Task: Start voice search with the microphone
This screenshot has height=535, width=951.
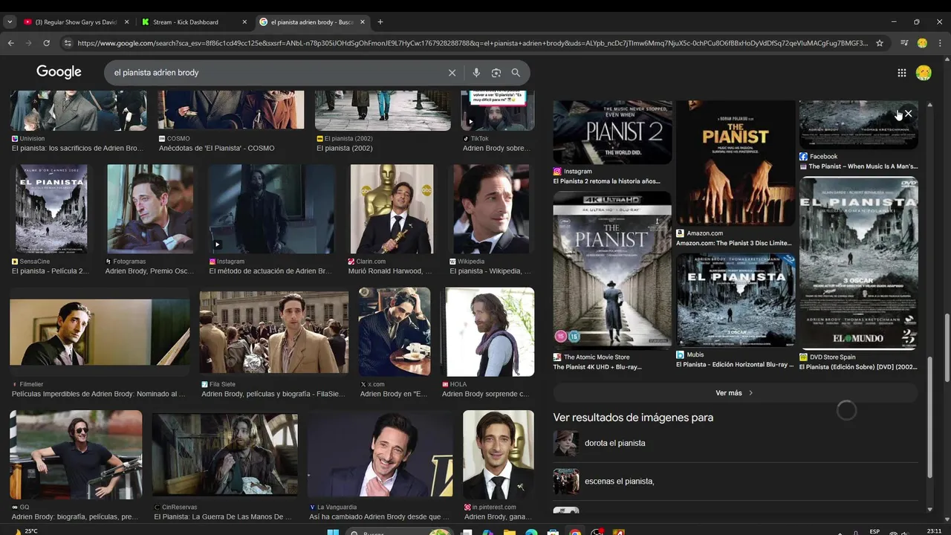Action: click(476, 73)
